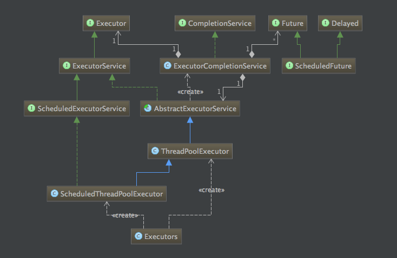Click the Delayed interface icon
The image size is (397, 258).
click(326, 23)
